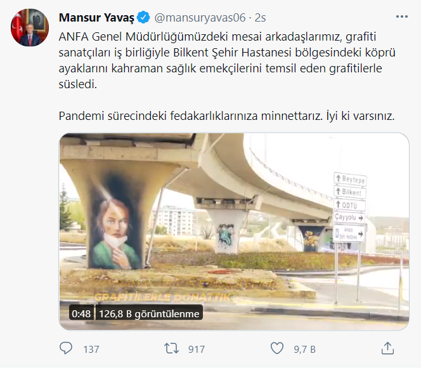Click the Beytepe road sign in the video
The width and height of the screenshot is (421, 368).
click(x=350, y=179)
